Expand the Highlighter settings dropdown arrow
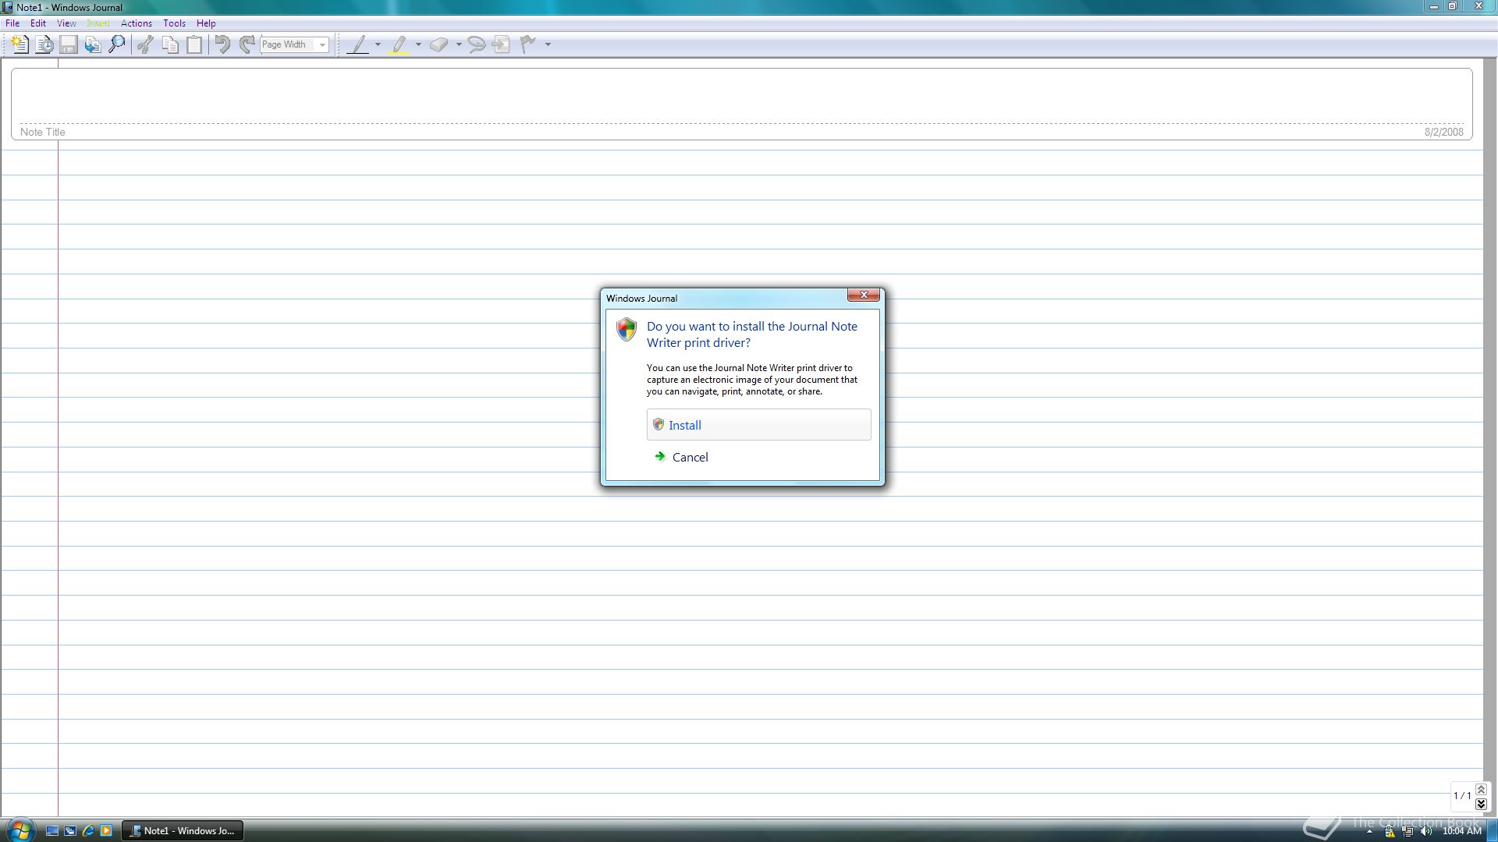This screenshot has width=1498, height=842. 419,44
